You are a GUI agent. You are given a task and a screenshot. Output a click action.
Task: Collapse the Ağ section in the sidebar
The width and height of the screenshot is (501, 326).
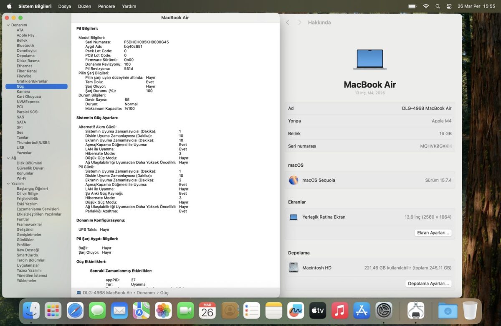pos(8,158)
